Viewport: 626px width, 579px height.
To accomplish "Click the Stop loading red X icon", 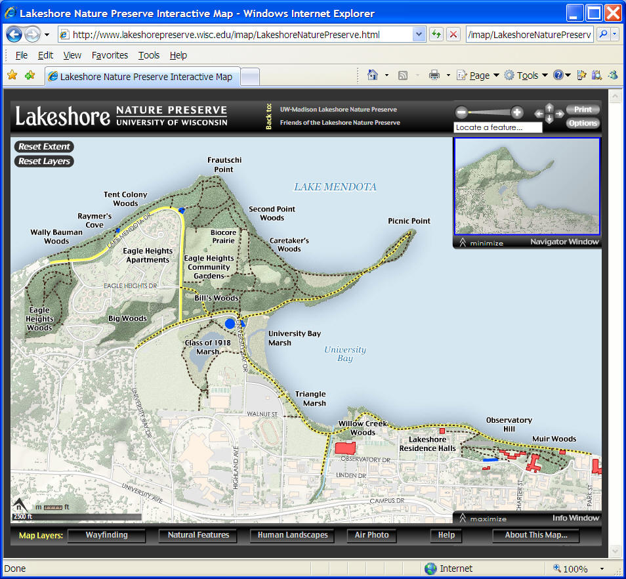I will point(453,34).
